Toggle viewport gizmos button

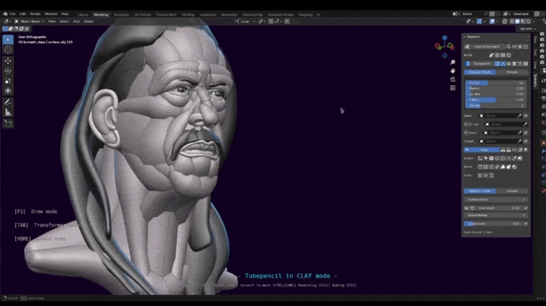479,21
